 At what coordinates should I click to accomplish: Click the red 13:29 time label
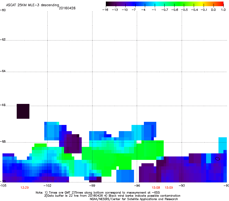point(24,188)
